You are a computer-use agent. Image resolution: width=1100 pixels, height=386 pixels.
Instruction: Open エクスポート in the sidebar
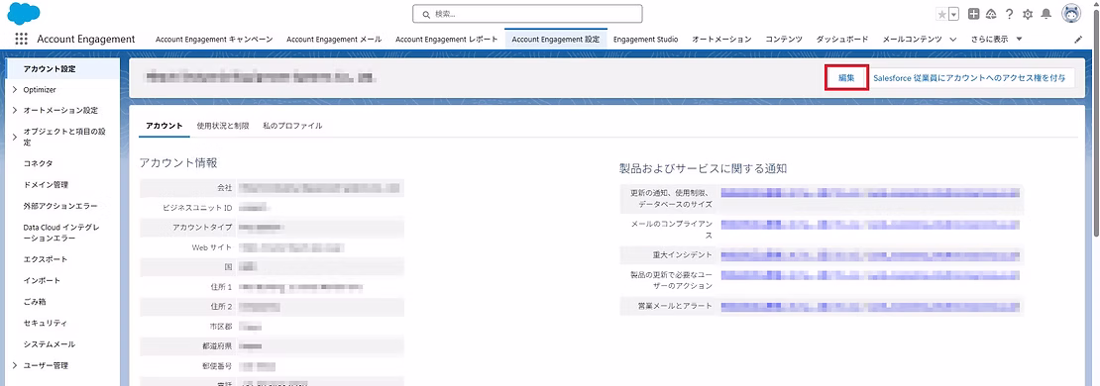click(46, 259)
